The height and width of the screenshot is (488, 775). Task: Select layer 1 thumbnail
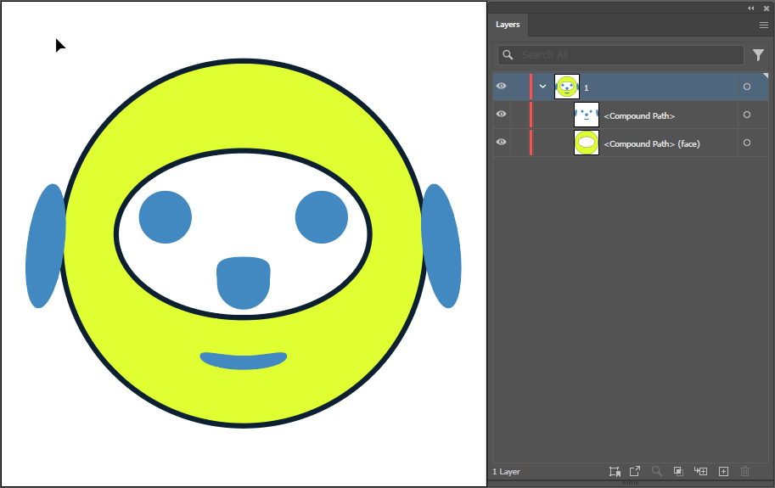(567, 87)
